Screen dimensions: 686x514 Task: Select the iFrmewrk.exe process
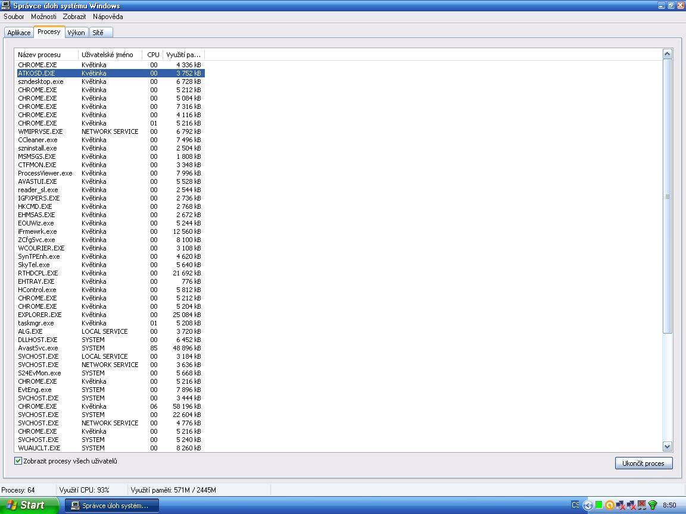(x=111, y=231)
